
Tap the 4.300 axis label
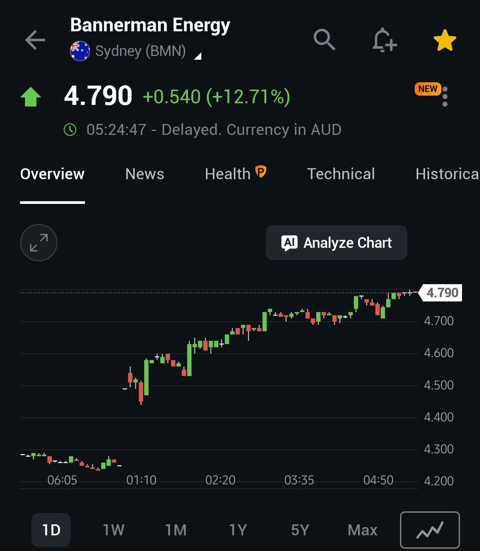438,449
